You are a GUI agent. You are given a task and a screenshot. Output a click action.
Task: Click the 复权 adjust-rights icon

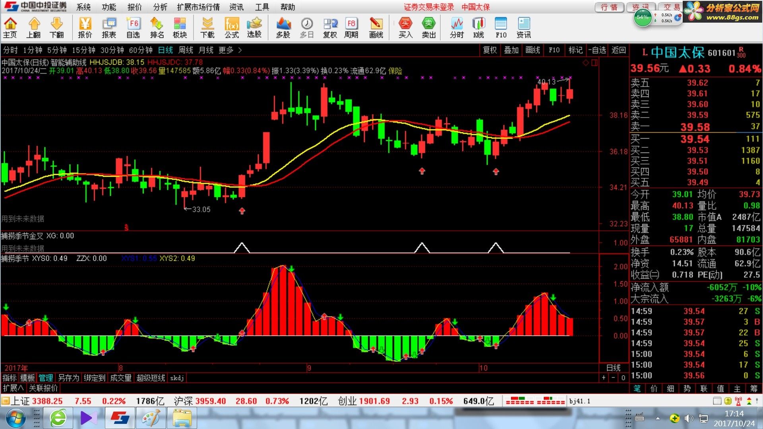[330, 28]
